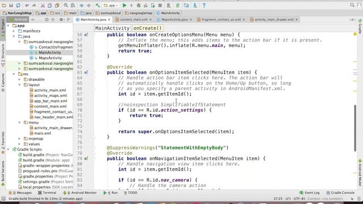Screen dimensions: 363x204
Task: Open the app run configuration dropdown
Action: [x=111, y=5]
